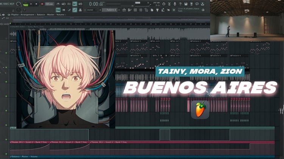The height and width of the screenshot is (159, 284).
Task: Open the plugin picker plug icon
Action: [157, 10]
